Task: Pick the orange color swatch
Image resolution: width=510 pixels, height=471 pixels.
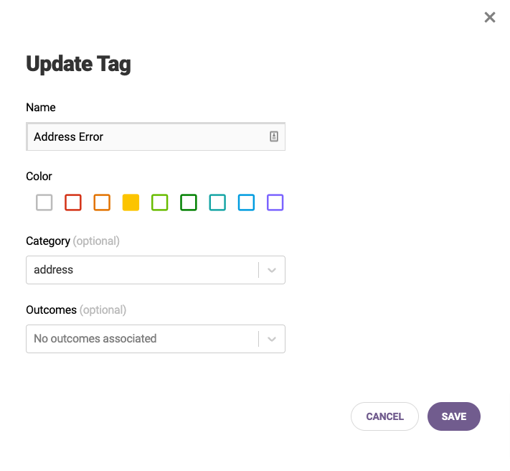Action: [x=102, y=202]
